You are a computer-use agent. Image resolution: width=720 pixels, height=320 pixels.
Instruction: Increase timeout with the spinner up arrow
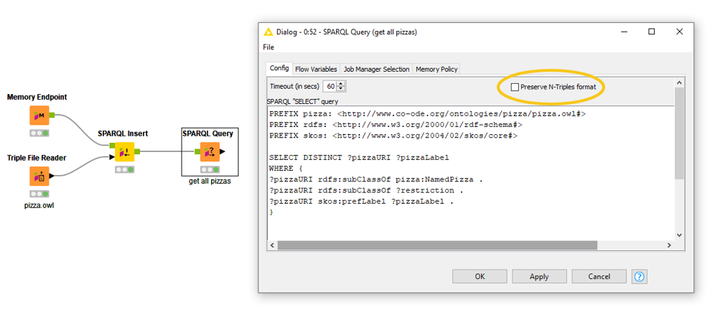click(340, 84)
